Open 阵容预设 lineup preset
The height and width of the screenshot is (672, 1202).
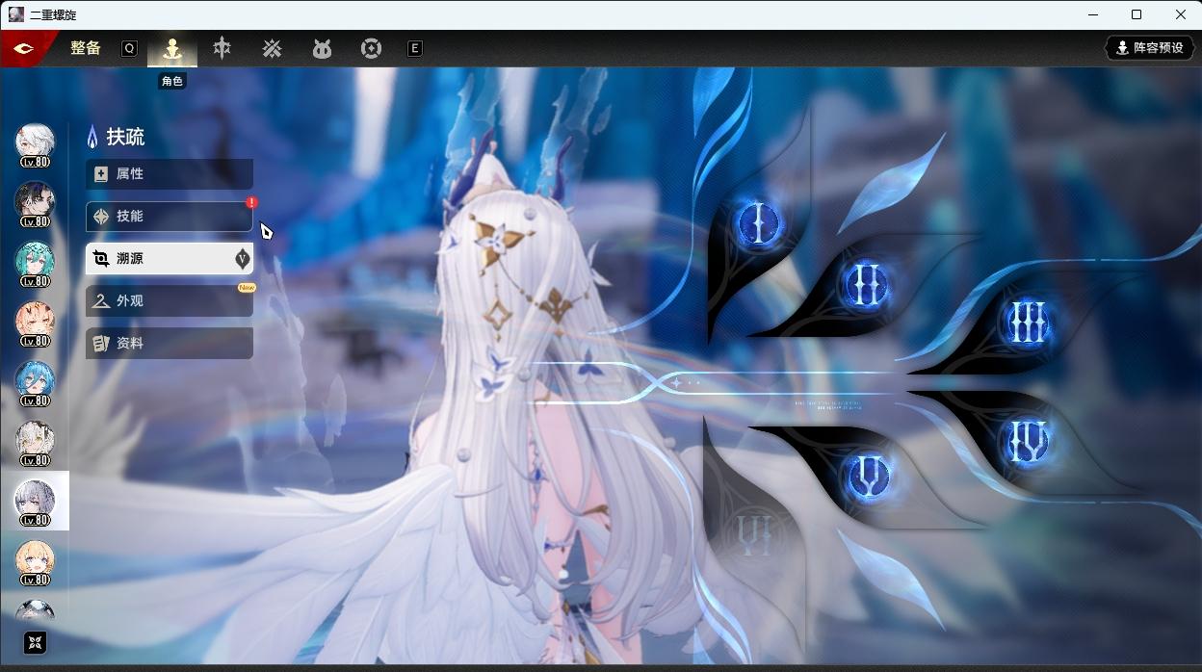(x=1149, y=48)
